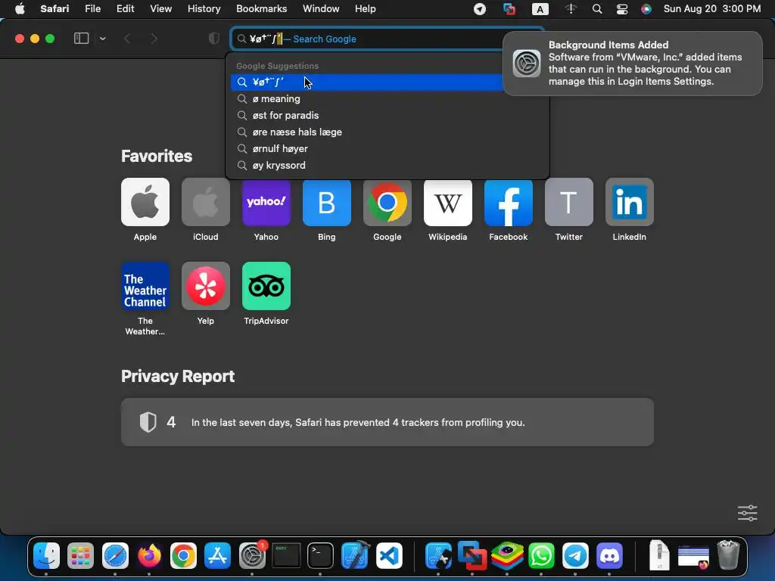Open the Yelp favorite tile
775x581 pixels.
[206, 286]
